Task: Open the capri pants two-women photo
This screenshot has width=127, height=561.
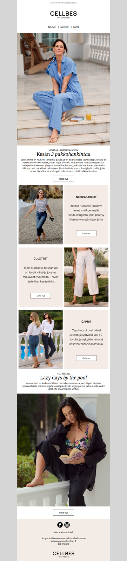Action: pyautogui.click(x=41, y=340)
